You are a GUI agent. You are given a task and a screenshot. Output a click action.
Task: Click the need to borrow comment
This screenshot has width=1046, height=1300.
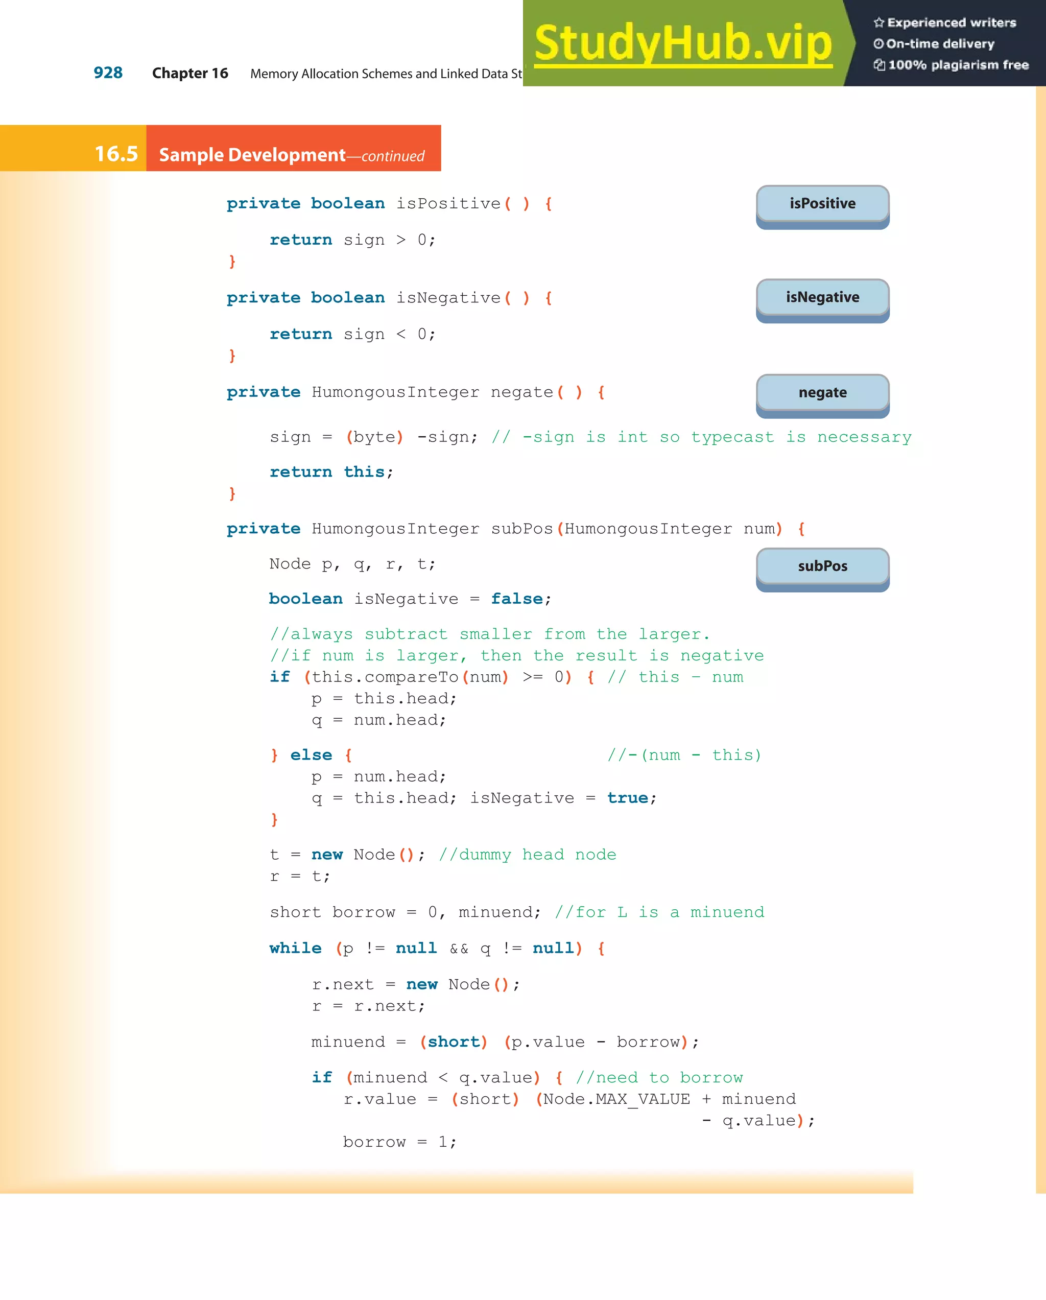[659, 1077]
